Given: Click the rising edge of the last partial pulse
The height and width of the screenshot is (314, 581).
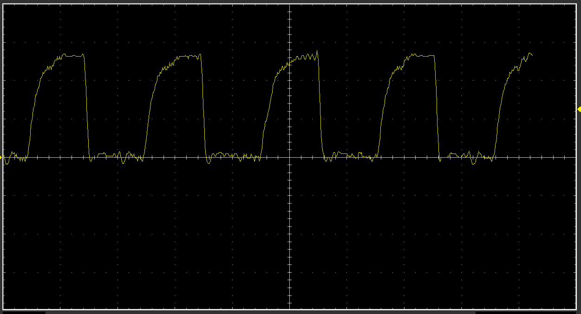Looking at the screenshot, I should click(499, 116).
